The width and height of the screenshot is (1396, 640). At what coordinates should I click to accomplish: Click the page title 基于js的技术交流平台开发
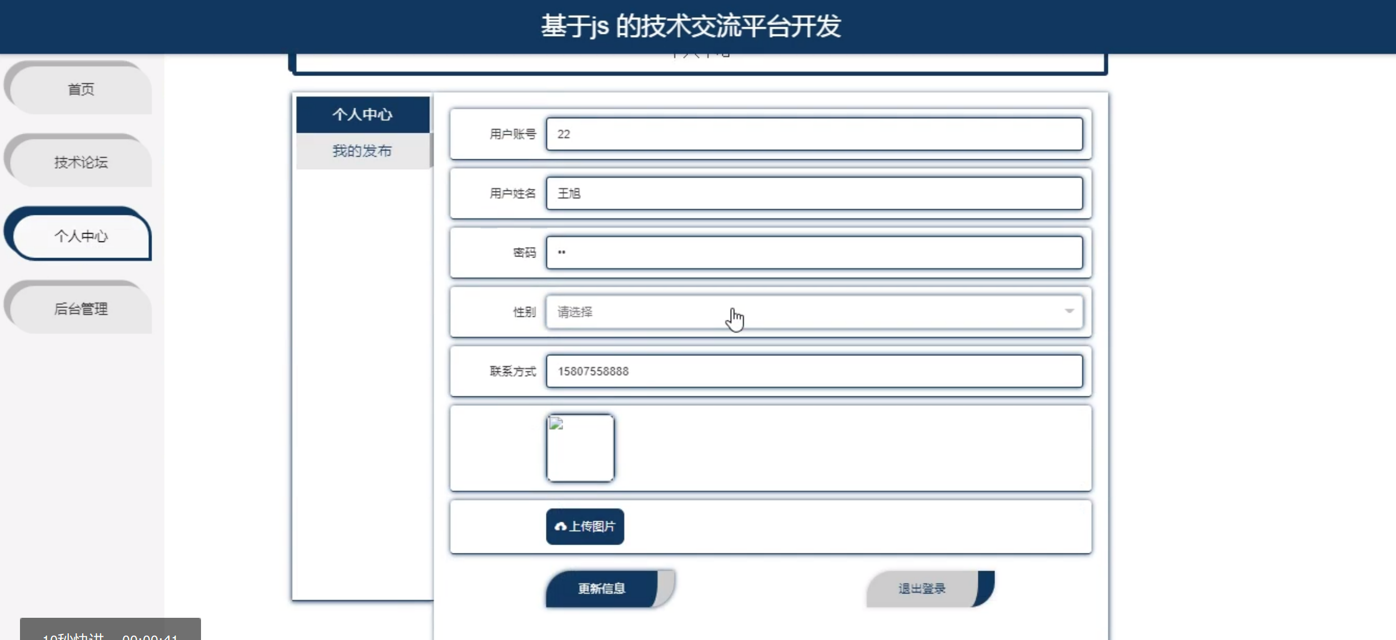691,26
